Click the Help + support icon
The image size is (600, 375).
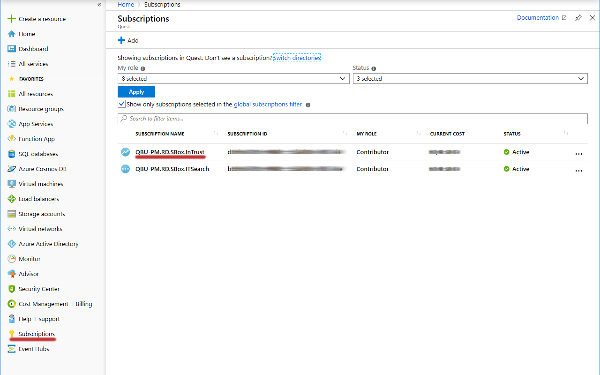[12, 319]
